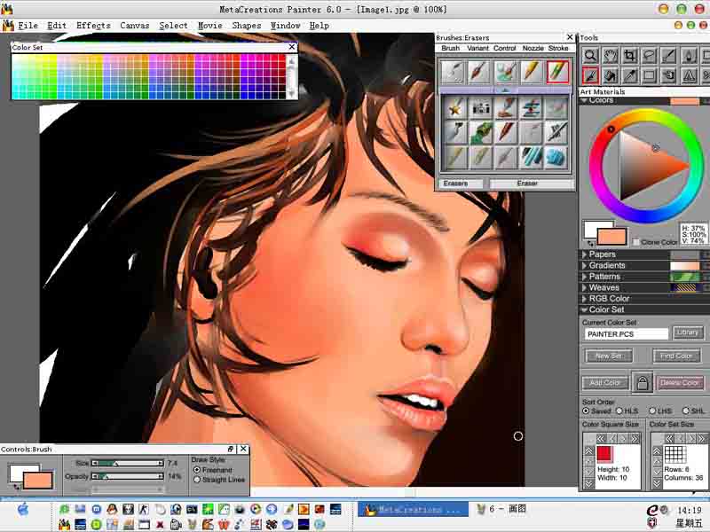Click the New Set button
This screenshot has height=532, width=710.
tap(608, 356)
